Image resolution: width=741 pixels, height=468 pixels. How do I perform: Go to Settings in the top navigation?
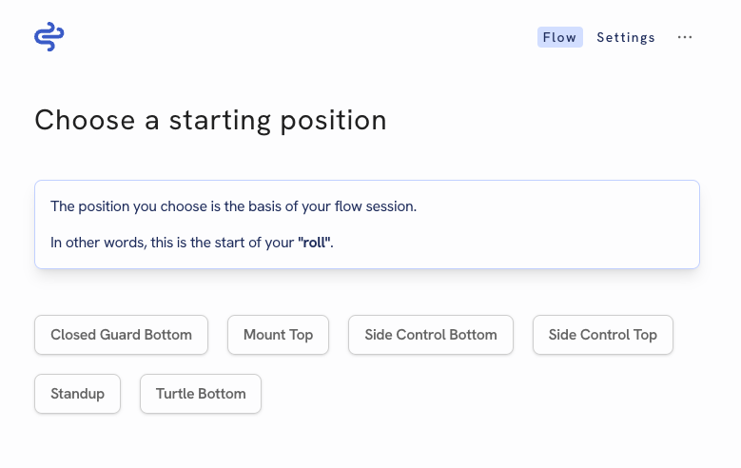[x=626, y=37]
